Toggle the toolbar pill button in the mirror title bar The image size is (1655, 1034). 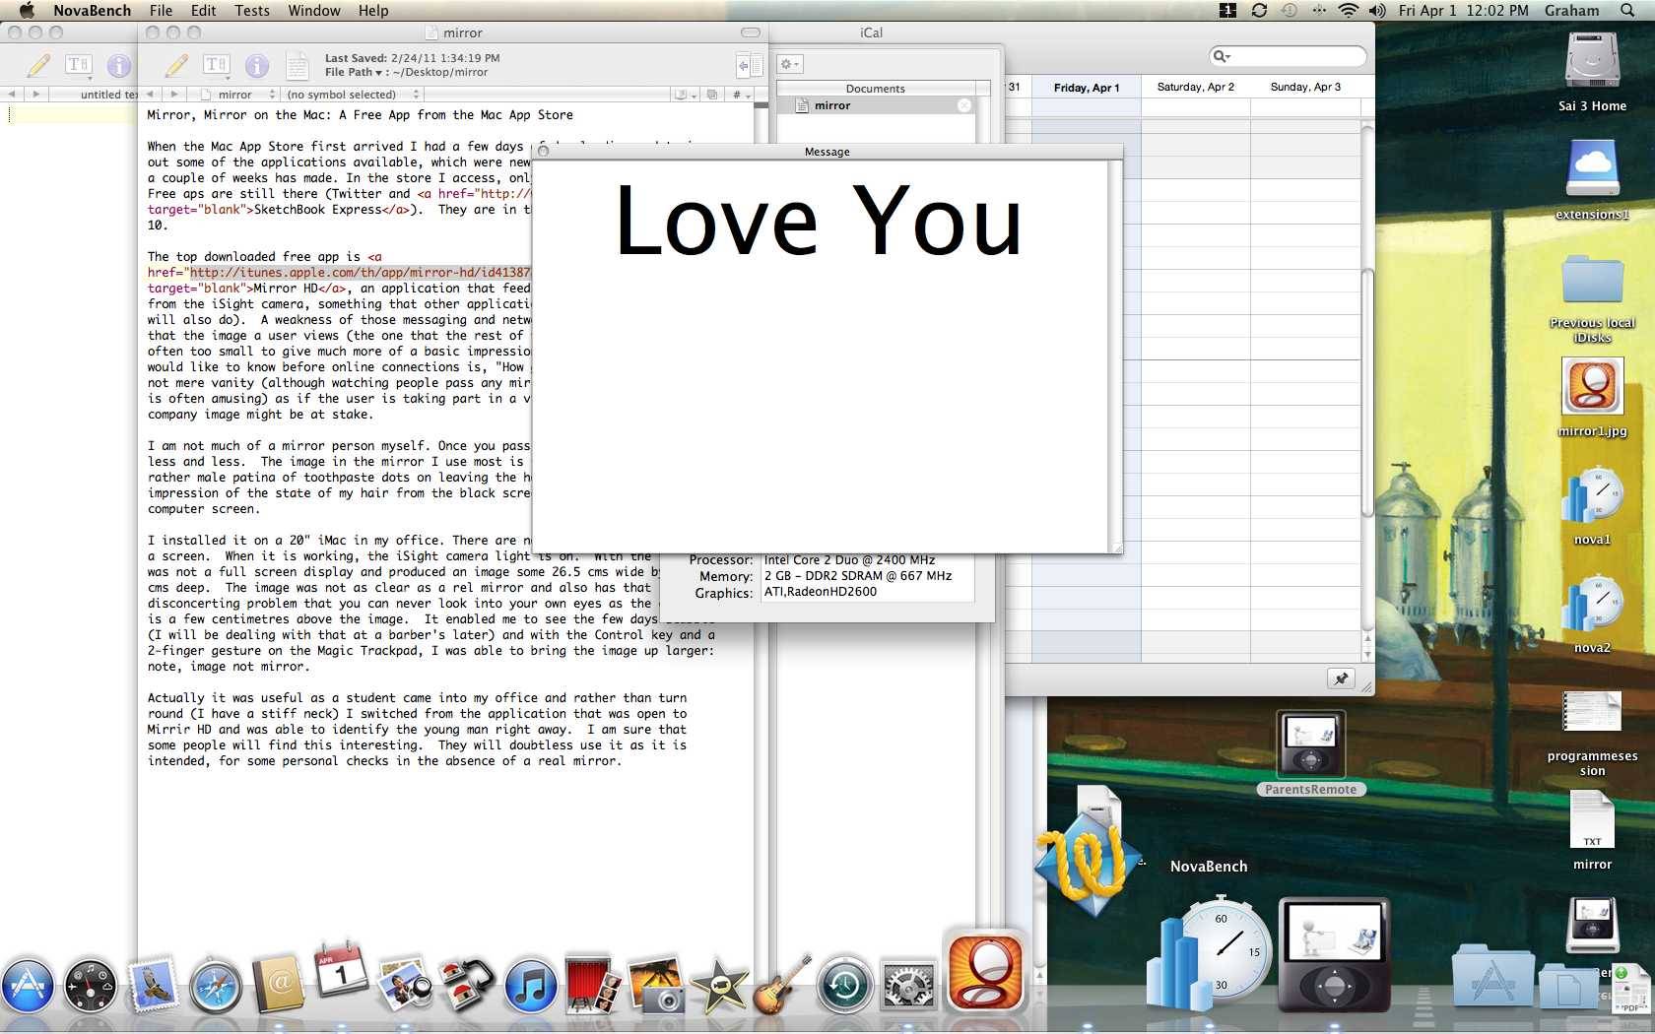point(751,32)
